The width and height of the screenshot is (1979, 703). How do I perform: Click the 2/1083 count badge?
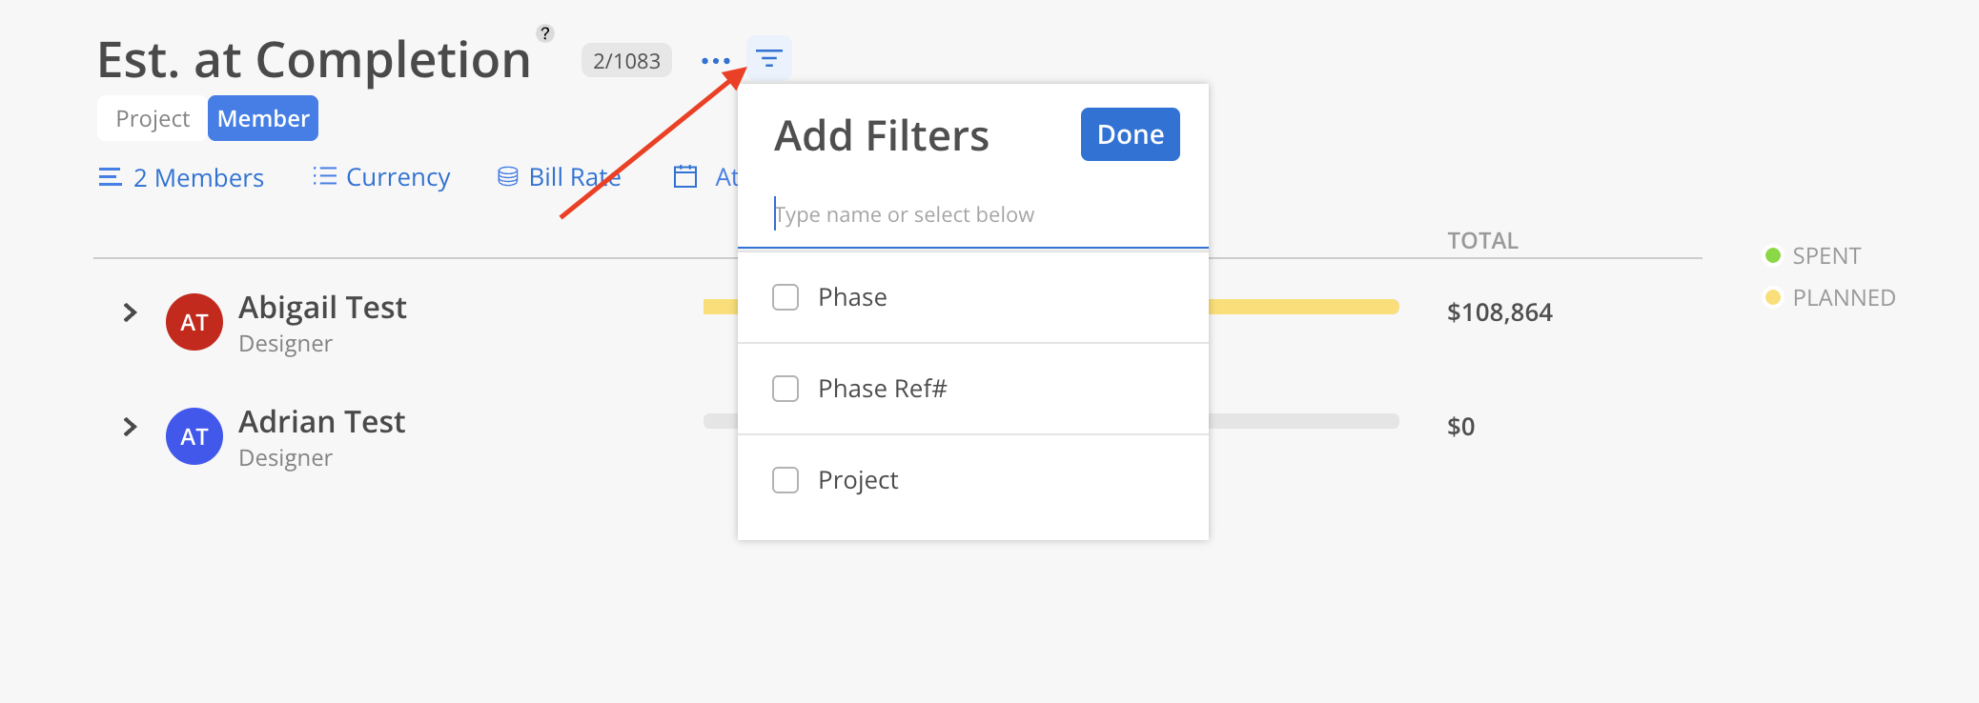pyautogui.click(x=626, y=61)
